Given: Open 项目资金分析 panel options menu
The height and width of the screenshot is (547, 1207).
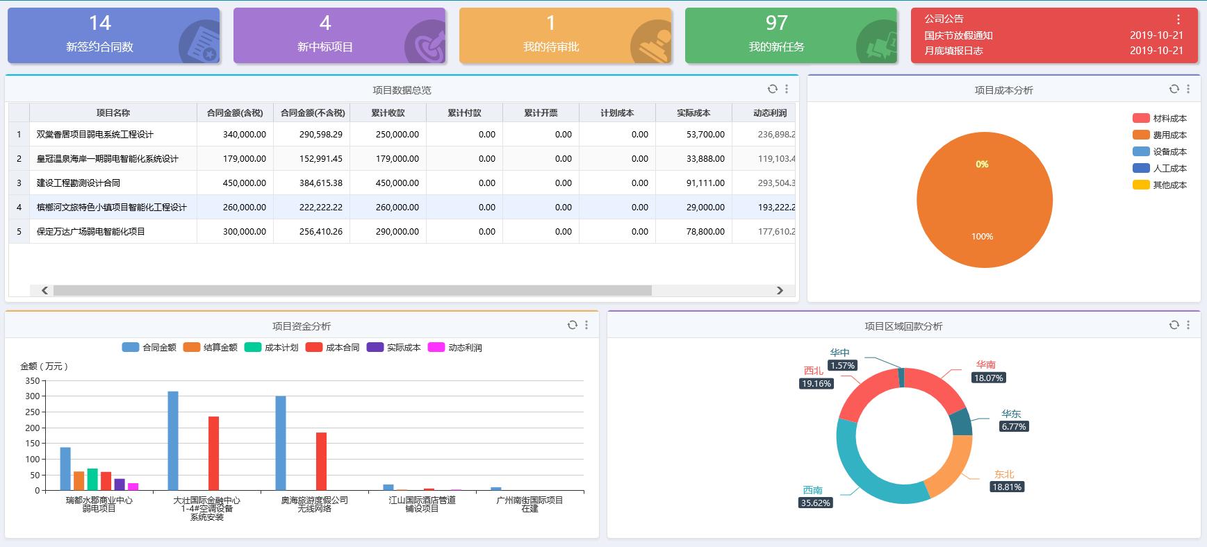Looking at the screenshot, I should (586, 325).
